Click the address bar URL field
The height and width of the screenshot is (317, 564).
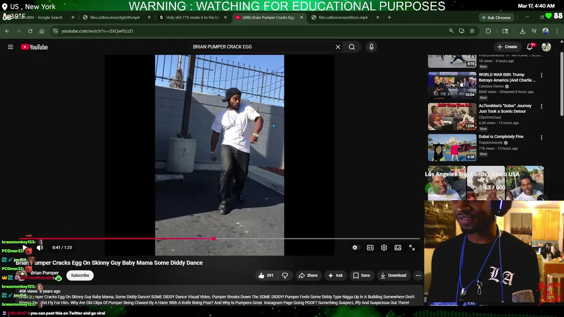pos(247,31)
